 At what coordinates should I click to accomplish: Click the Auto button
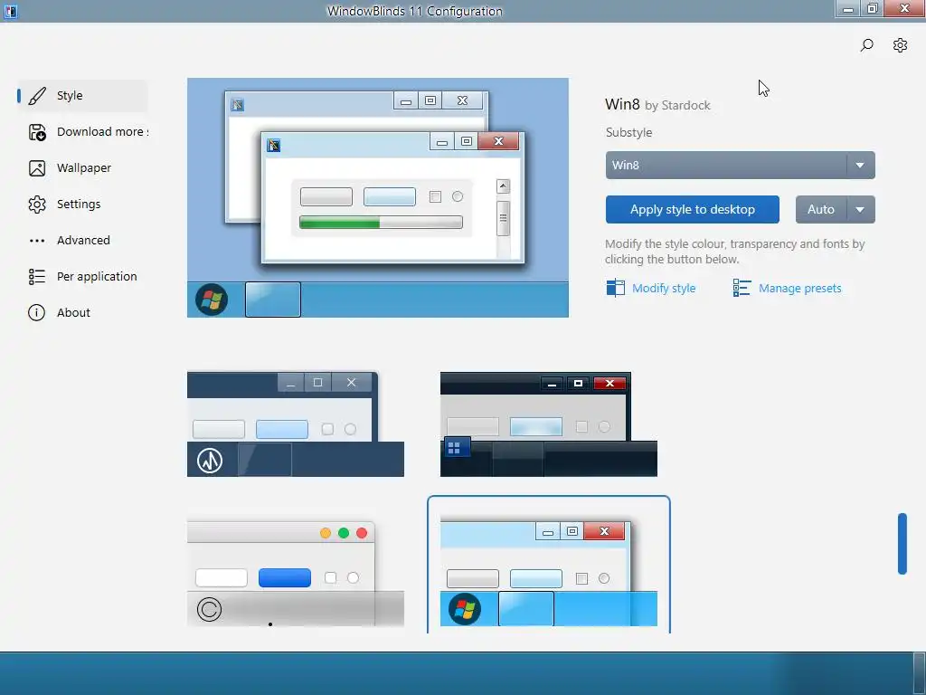click(x=821, y=210)
